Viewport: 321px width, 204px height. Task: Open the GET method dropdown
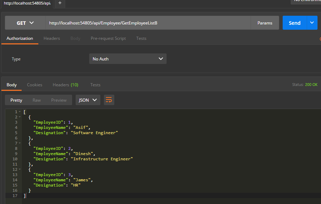(x=25, y=23)
